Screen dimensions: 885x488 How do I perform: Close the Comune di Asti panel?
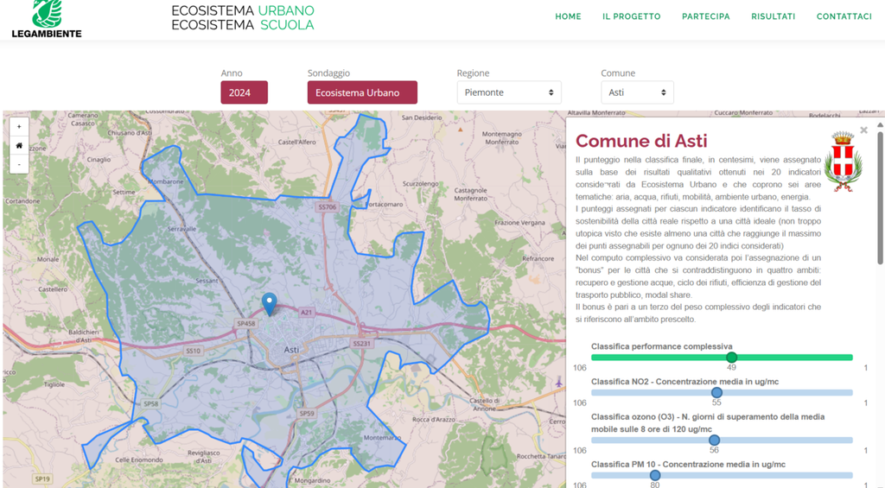tap(863, 130)
